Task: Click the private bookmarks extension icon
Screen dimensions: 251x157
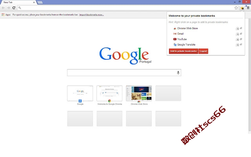Action: 242,8
